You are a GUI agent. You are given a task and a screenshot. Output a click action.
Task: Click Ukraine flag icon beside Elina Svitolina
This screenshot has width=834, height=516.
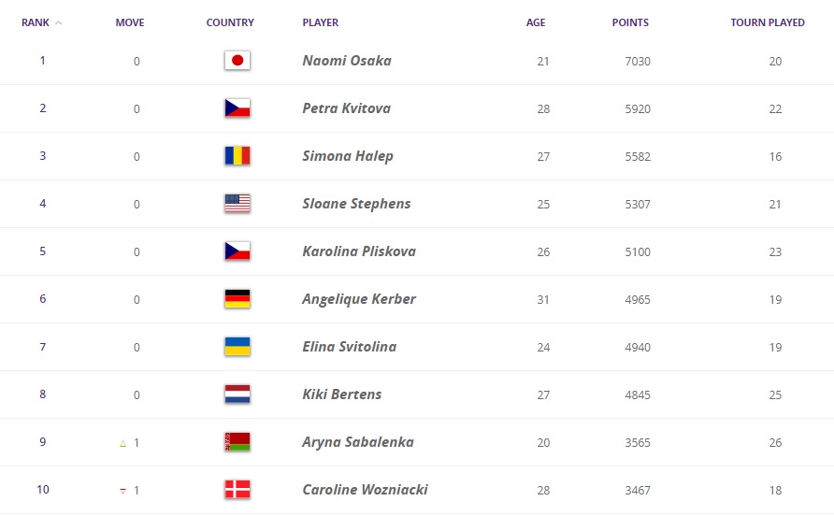[237, 347]
